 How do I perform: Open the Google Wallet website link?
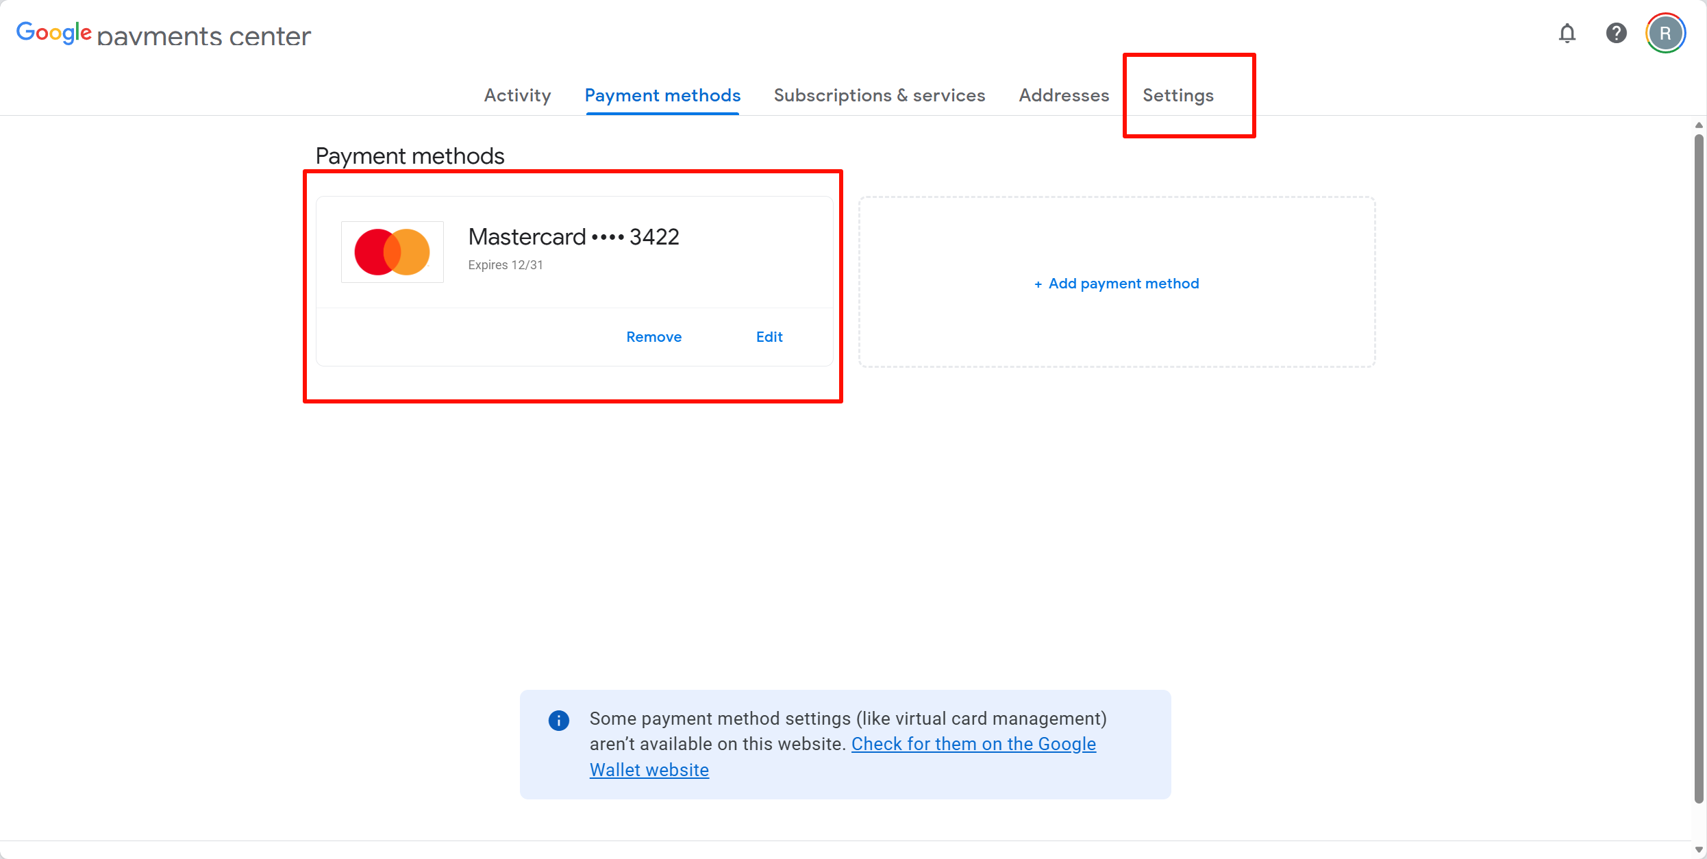[x=973, y=745]
